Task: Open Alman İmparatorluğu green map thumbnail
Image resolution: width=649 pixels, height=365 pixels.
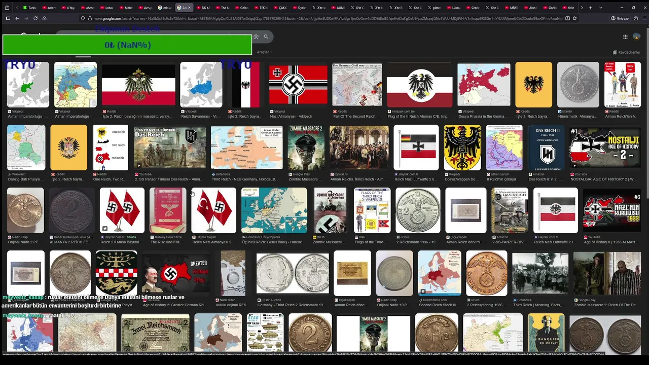Action: [28, 85]
